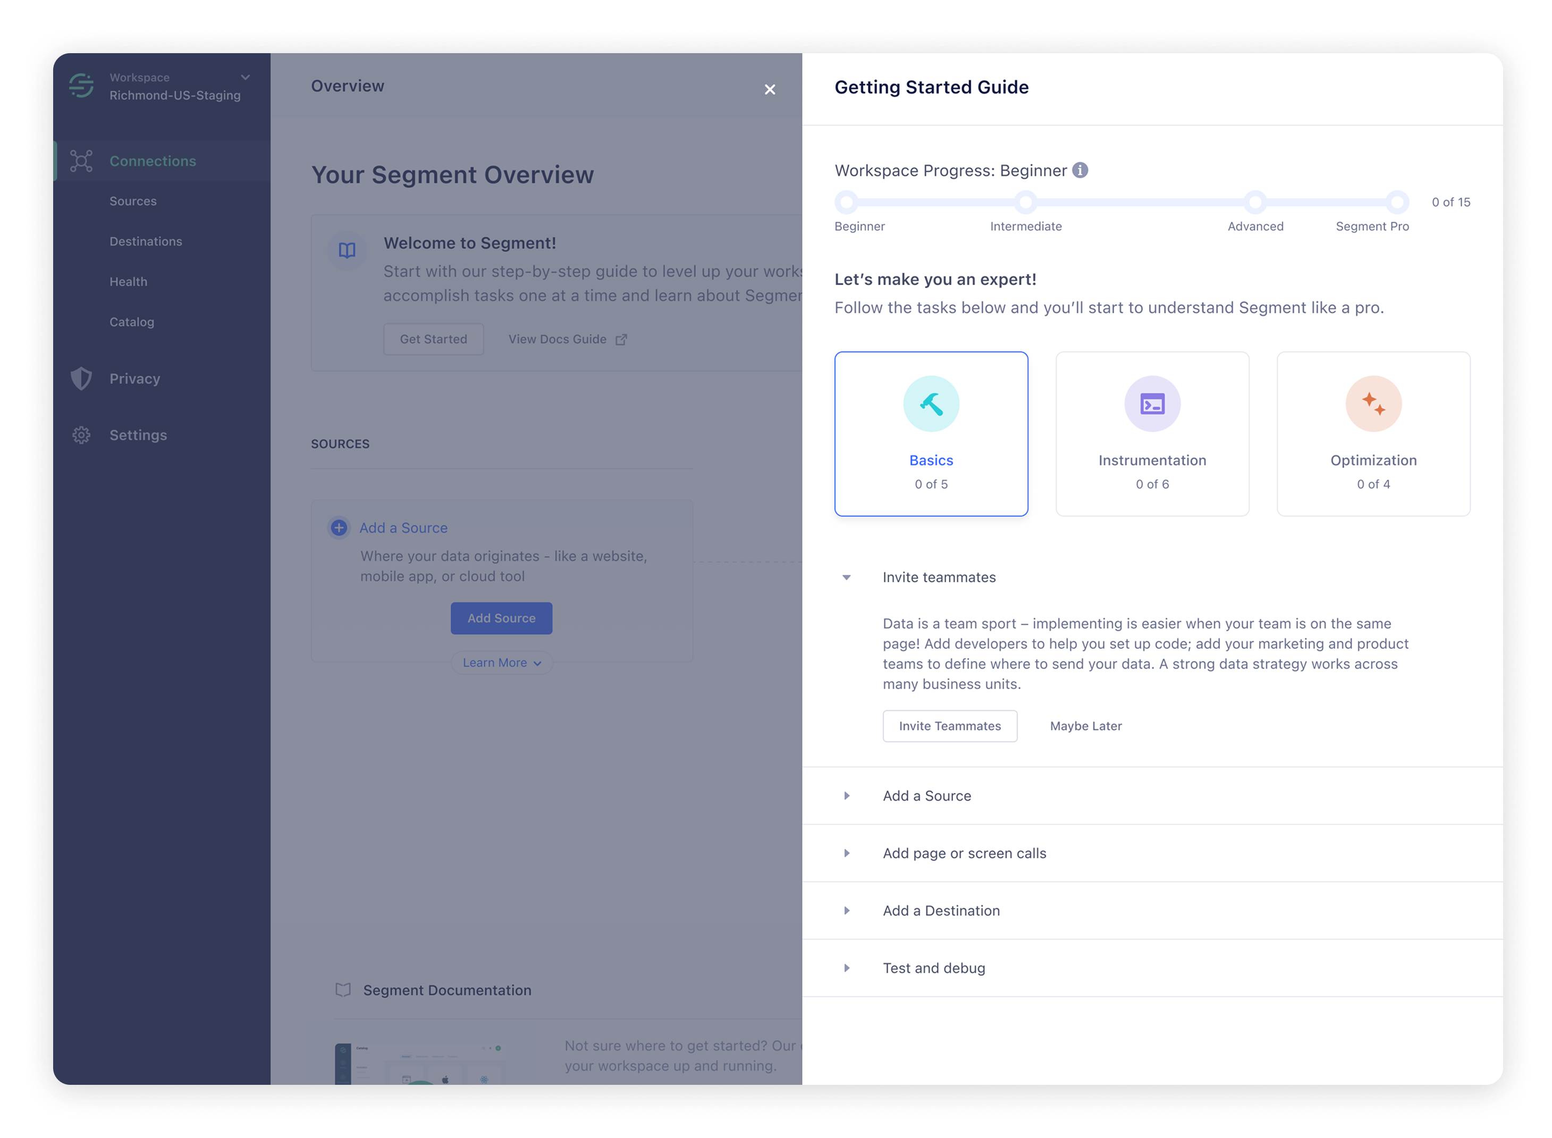1552x1138 pixels.
Task: Open the workspace switcher chevron
Action: (246, 77)
